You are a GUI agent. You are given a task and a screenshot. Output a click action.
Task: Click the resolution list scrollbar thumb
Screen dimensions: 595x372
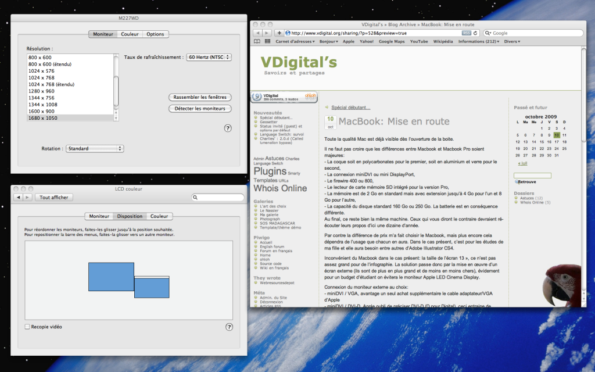click(x=116, y=91)
